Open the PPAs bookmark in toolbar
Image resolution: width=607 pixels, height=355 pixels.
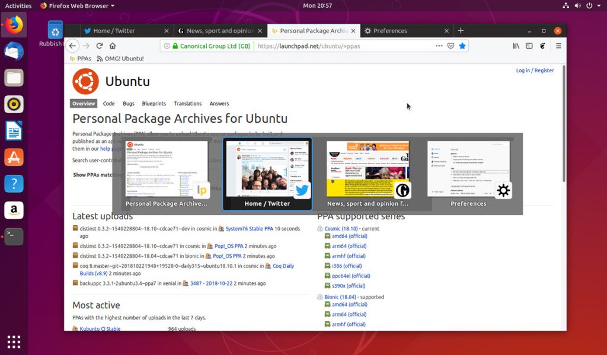[x=81, y=59]
